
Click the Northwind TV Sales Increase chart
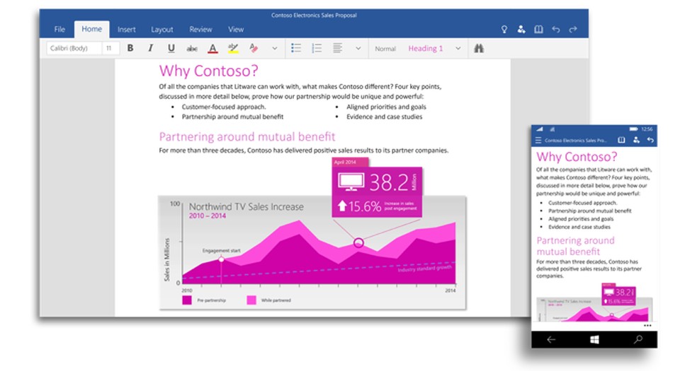click(312, 252)
